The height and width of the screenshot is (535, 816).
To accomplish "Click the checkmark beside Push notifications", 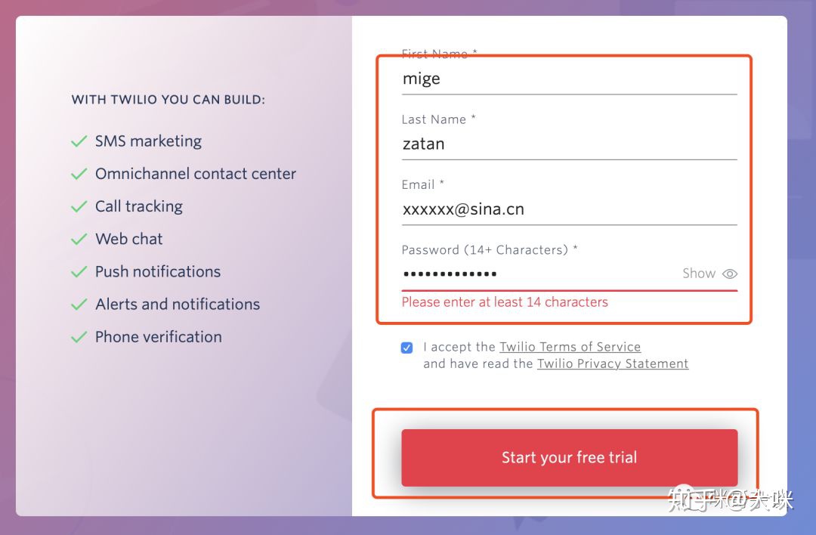I will tap(79, 271).
